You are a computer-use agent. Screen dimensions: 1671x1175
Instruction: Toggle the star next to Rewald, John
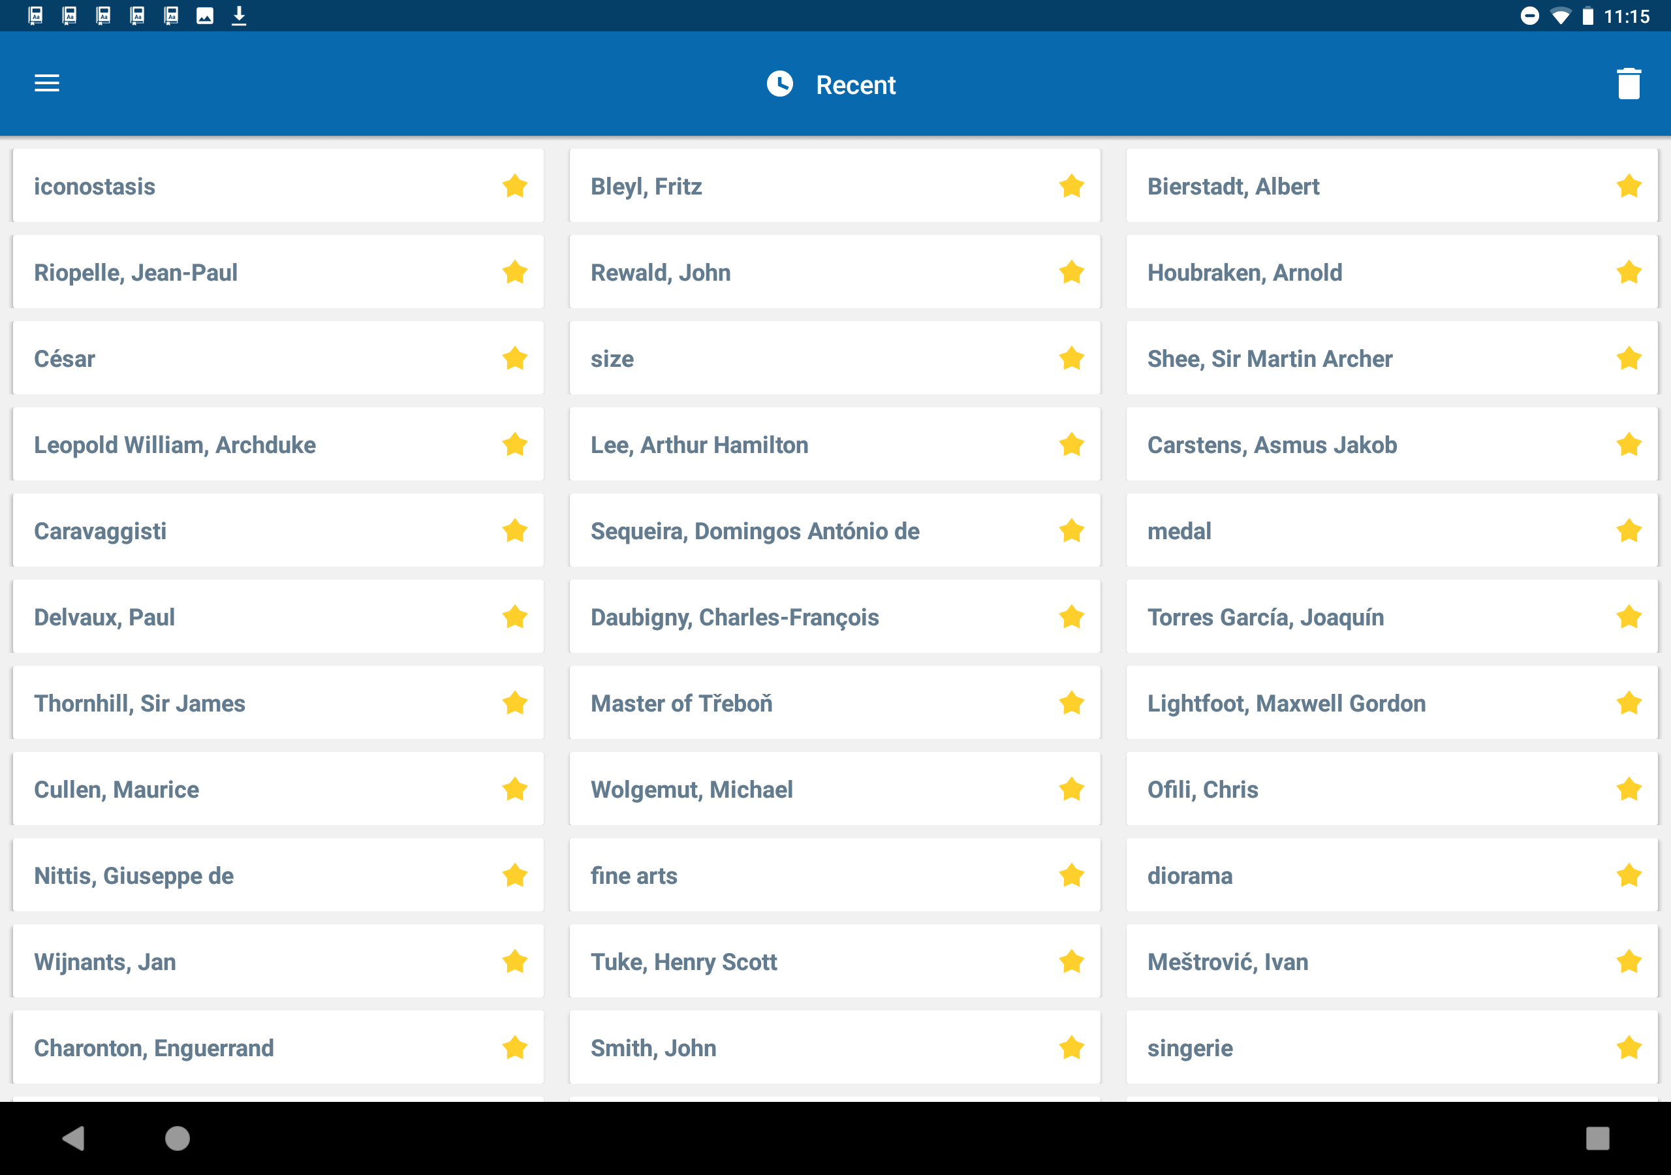coord(1071,272)
